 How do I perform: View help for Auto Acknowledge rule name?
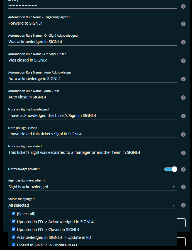[x=183, y=79]
